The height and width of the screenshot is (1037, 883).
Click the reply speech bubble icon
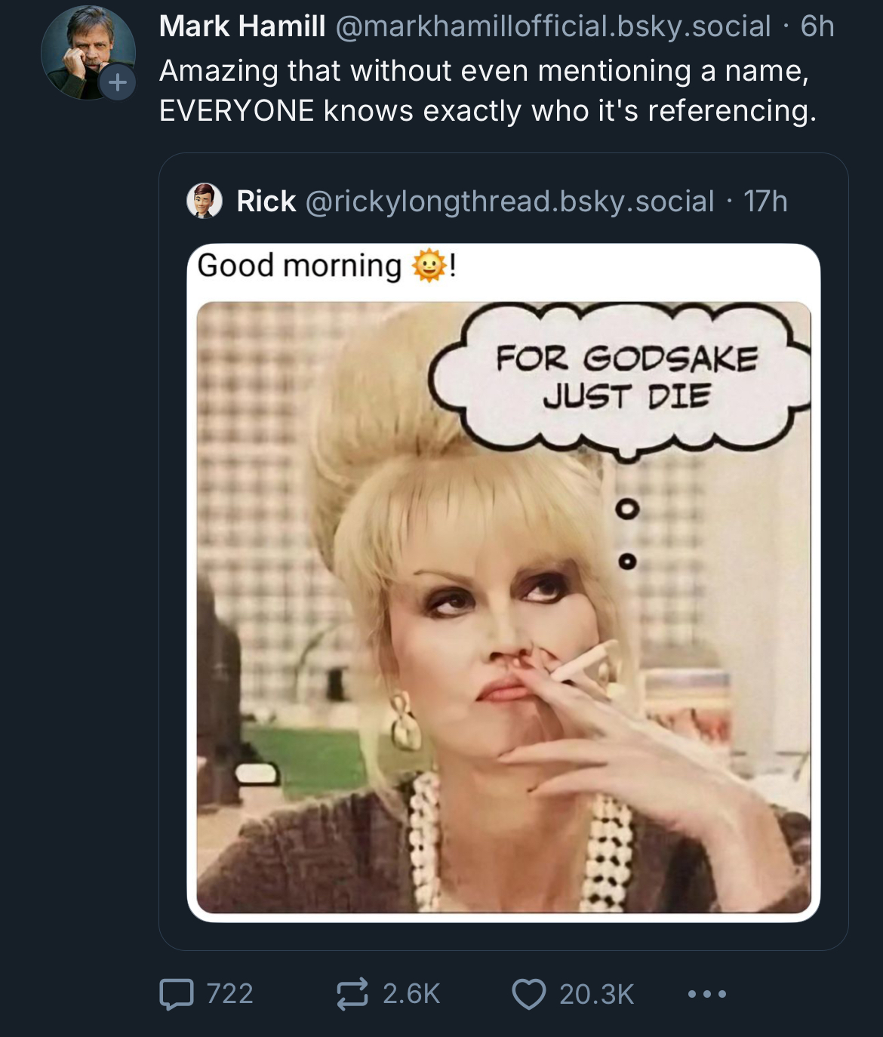pyautogui.click(x=177, y=993)
